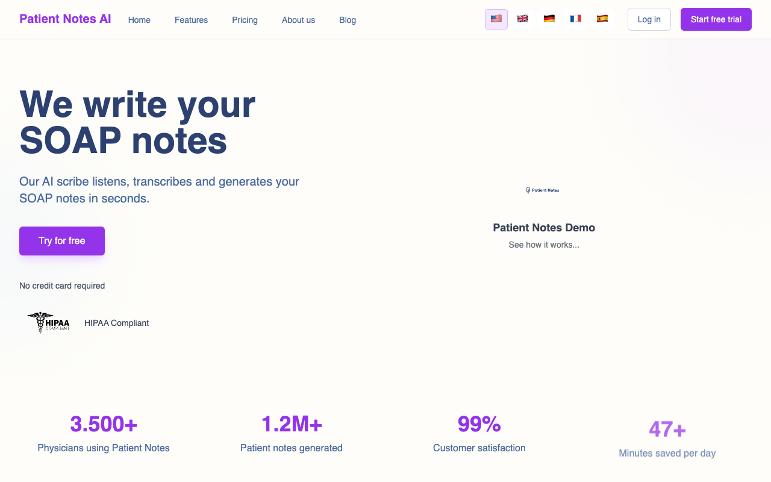Choose the German flag language icon
The height and width of the screenshot is (482, 771).
click(549, 19)
